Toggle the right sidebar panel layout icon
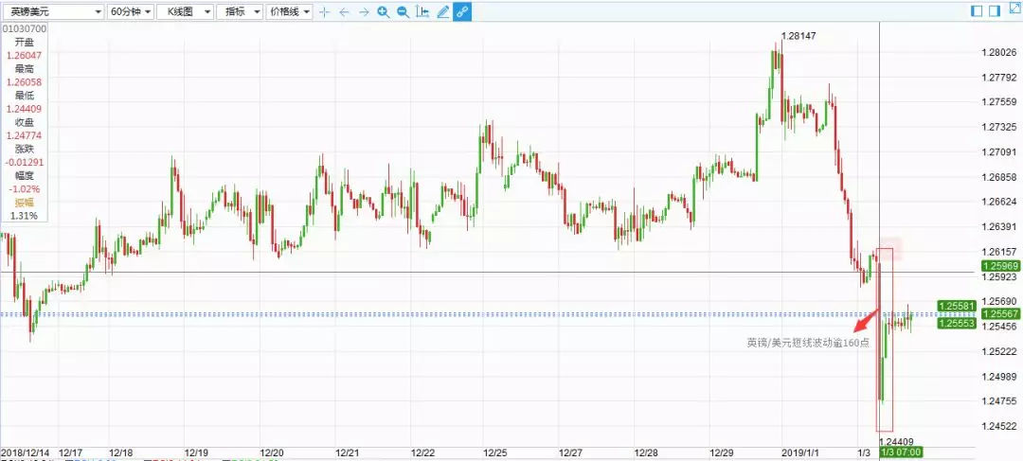1023x461 pixels. [995, 11]
